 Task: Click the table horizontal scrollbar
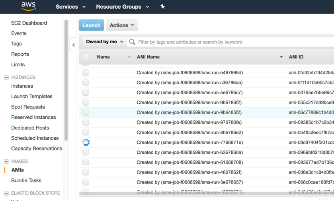(x=206, y=194)
